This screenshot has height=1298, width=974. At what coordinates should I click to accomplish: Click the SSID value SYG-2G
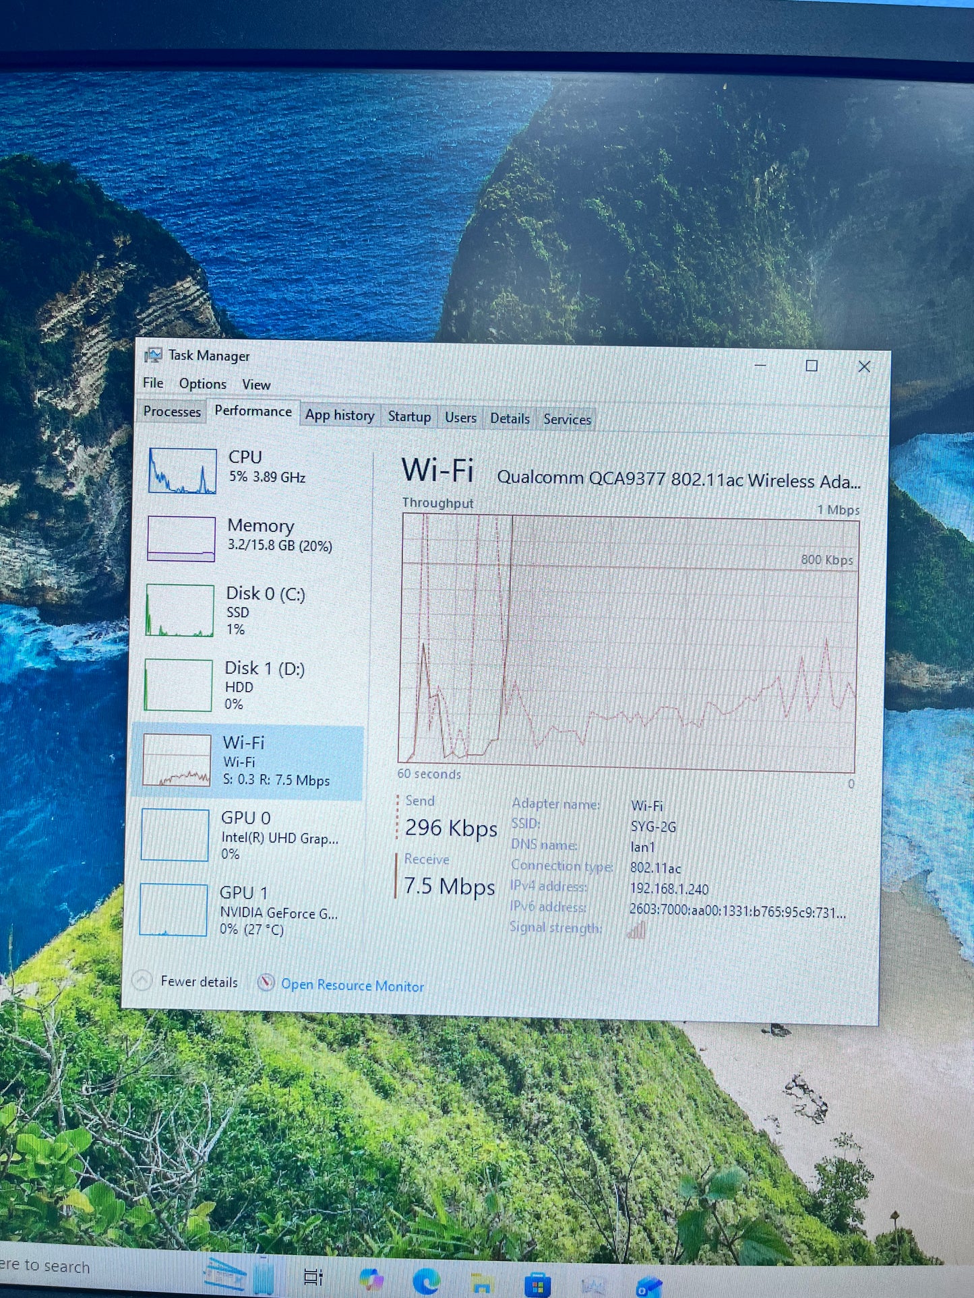pos(653,826)
